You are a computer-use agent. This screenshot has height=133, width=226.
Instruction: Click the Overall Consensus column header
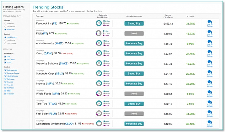(134, 16)
